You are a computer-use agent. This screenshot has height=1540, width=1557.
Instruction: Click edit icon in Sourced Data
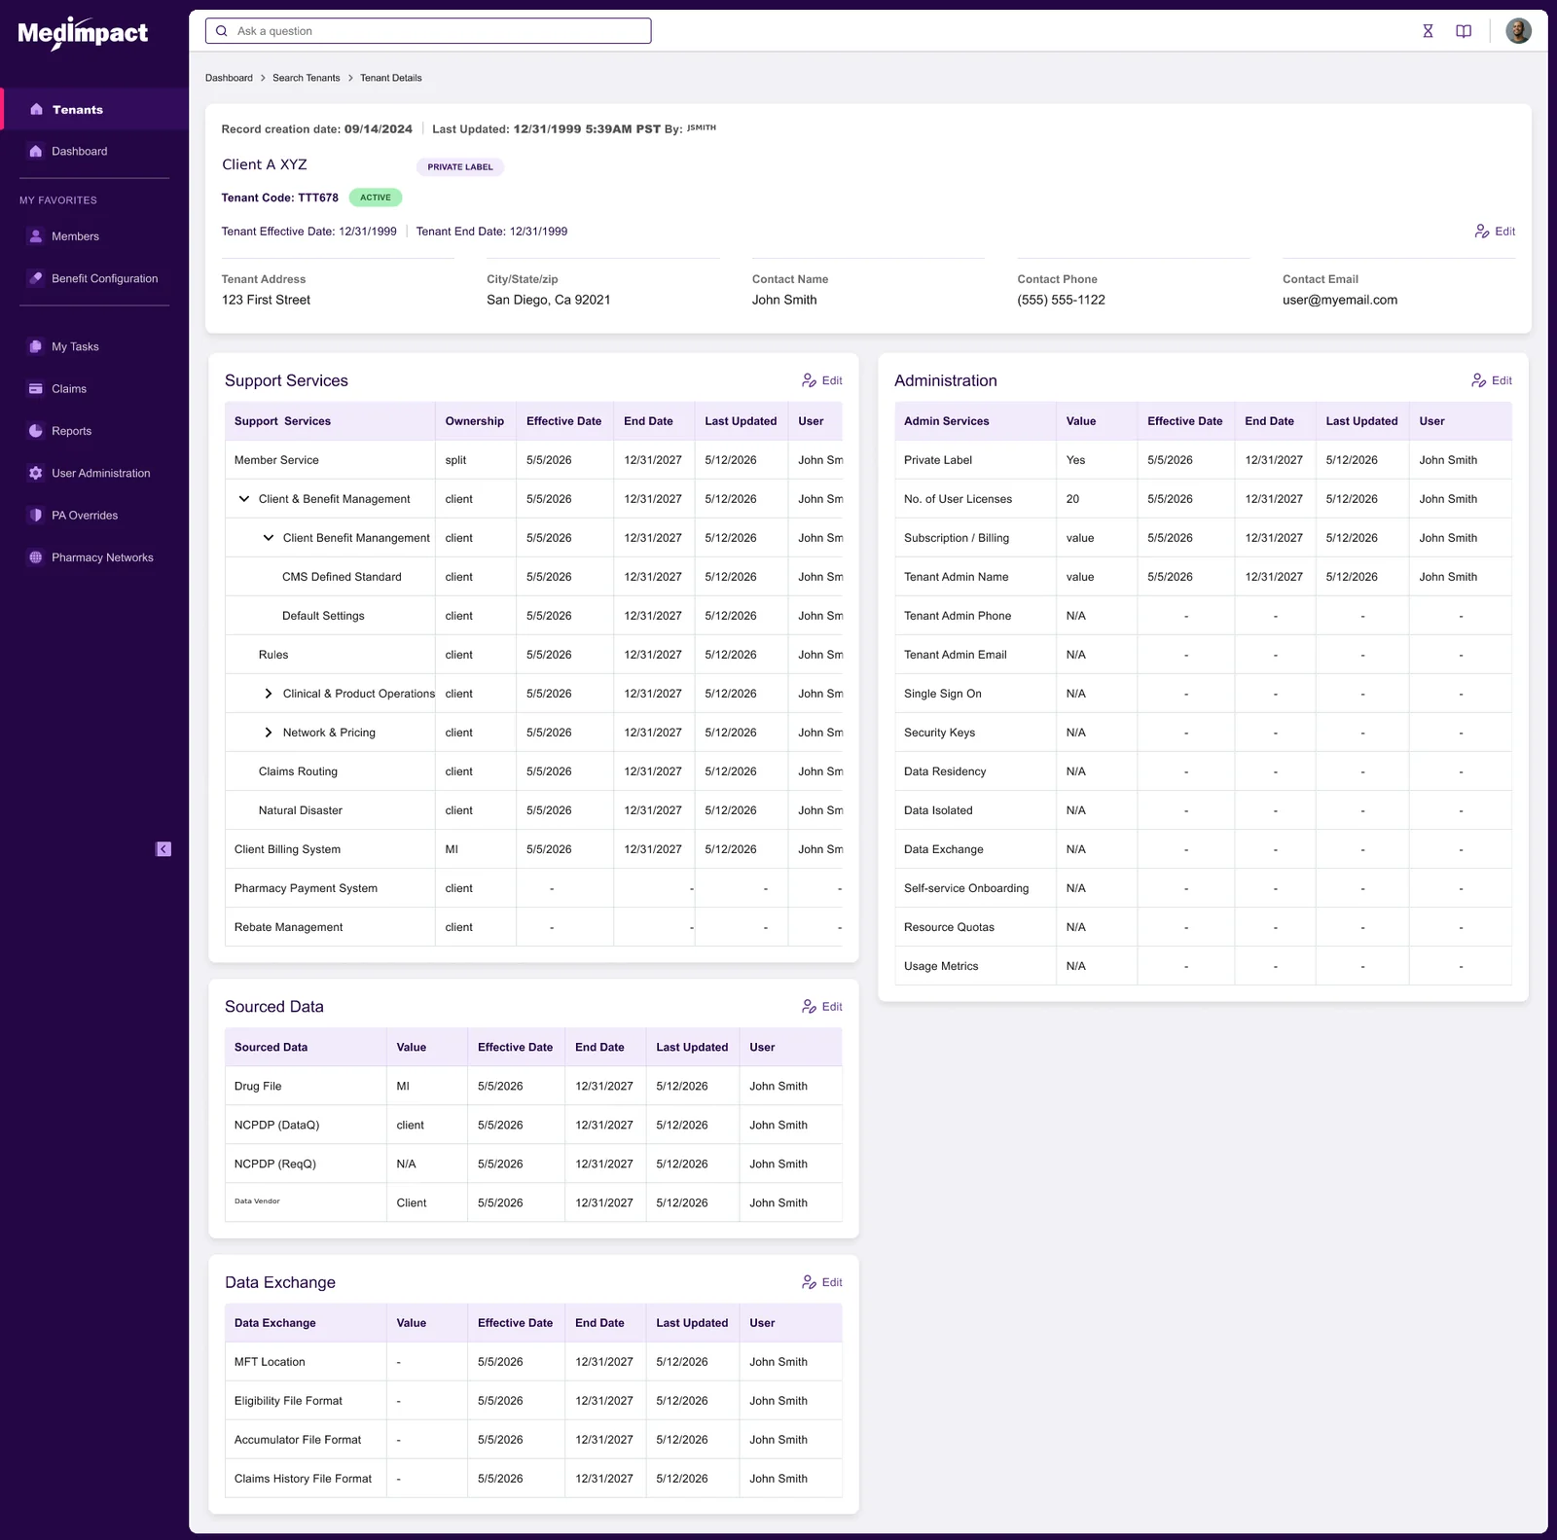(809, 1007)
